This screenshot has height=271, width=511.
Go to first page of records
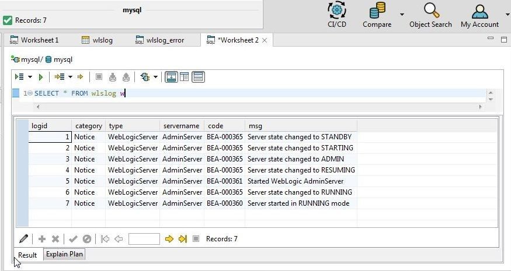click(105, 239)
